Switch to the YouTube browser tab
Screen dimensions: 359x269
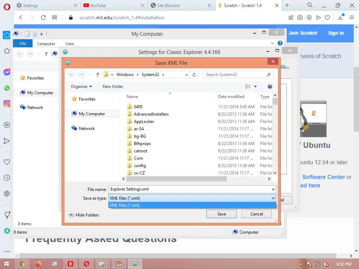click(114, 6)
